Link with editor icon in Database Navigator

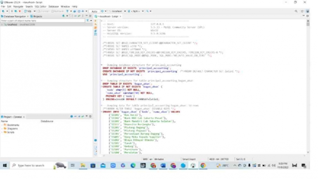point(79,16)
